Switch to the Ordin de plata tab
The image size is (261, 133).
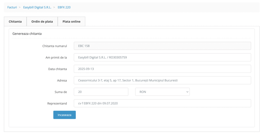pos(42,21)
